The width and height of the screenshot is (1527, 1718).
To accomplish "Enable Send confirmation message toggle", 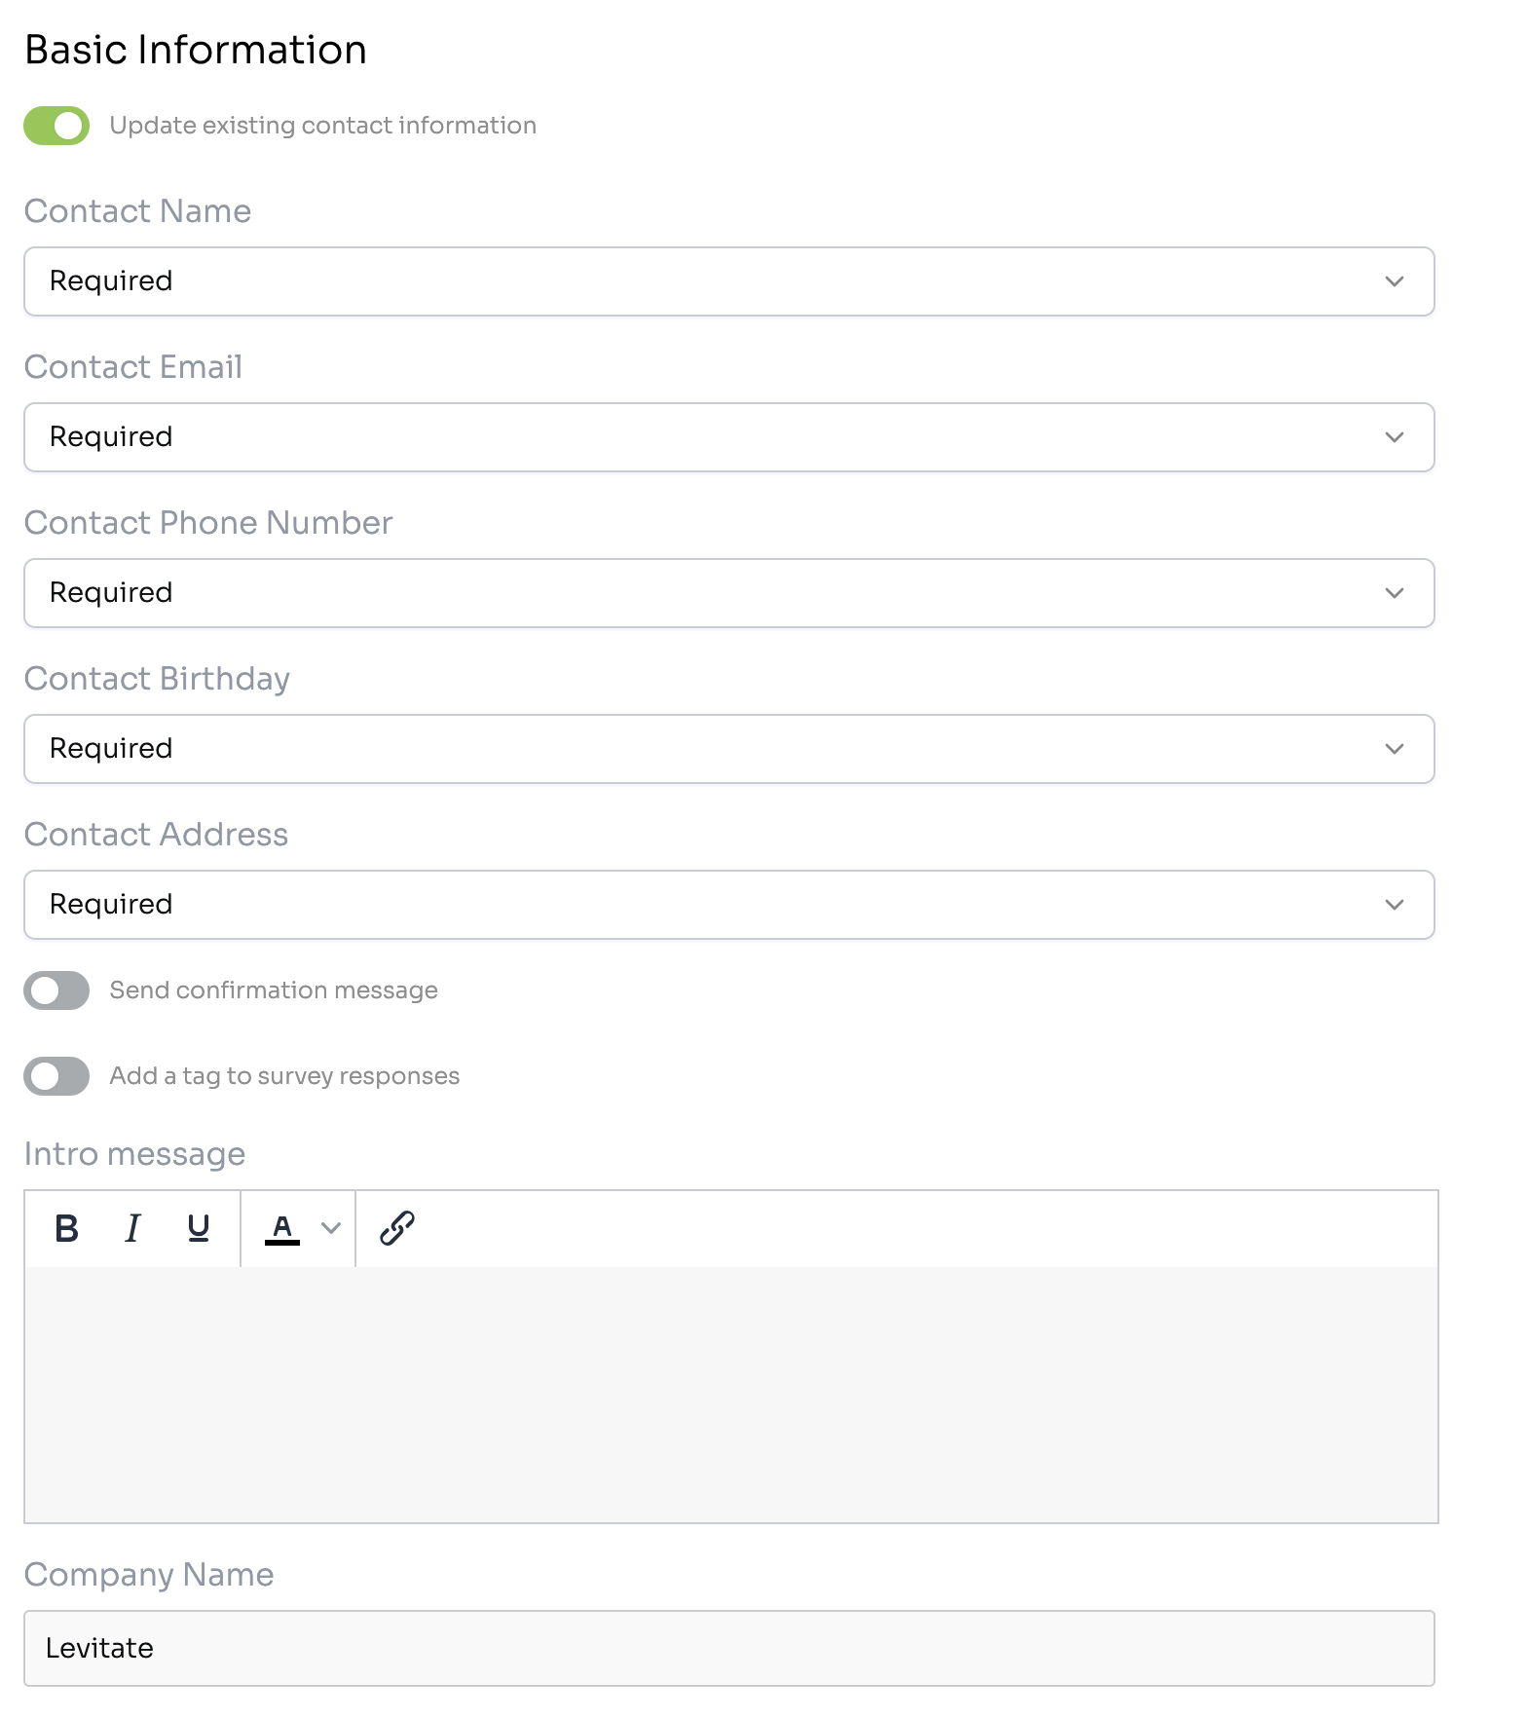I will (56, 990).
